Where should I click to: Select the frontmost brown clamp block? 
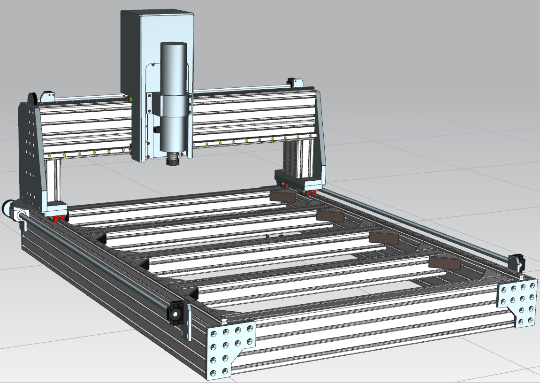pos(444,262)
